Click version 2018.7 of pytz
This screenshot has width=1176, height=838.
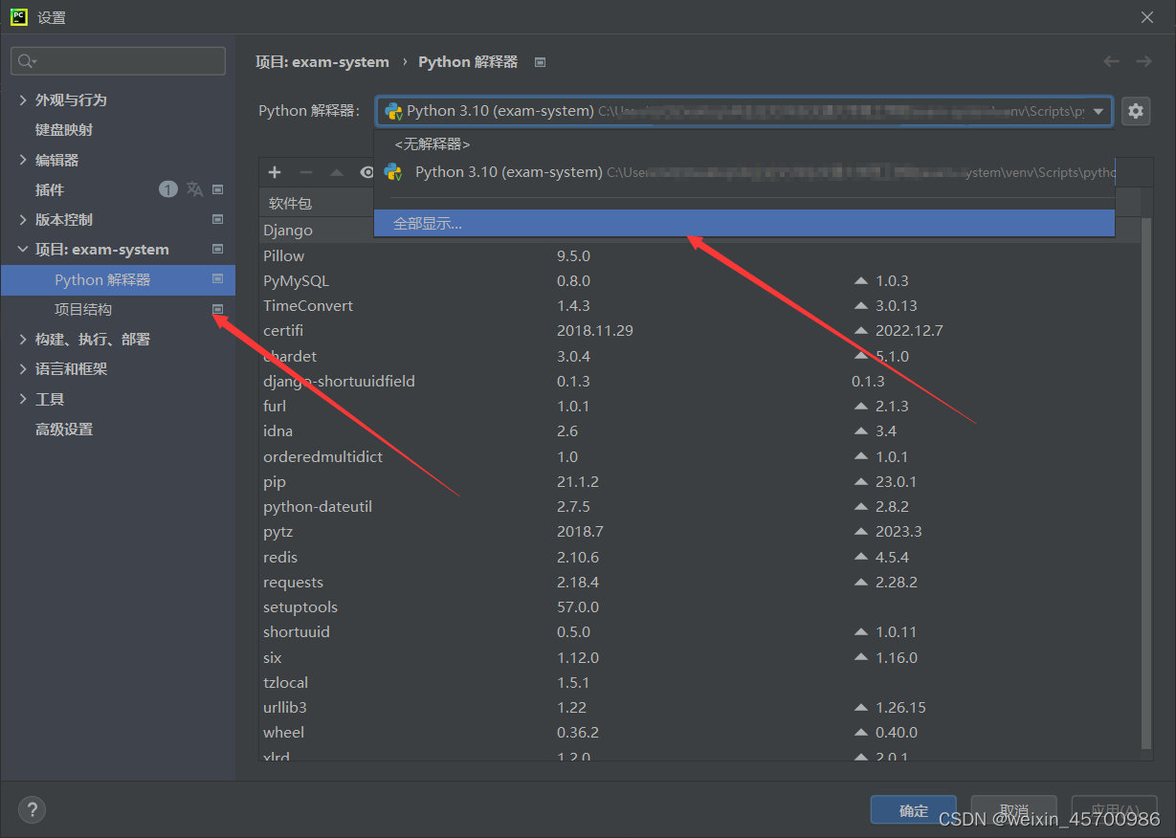tap(580, 531)
